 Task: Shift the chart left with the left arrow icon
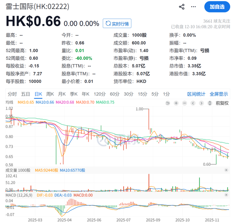point(193,103)
